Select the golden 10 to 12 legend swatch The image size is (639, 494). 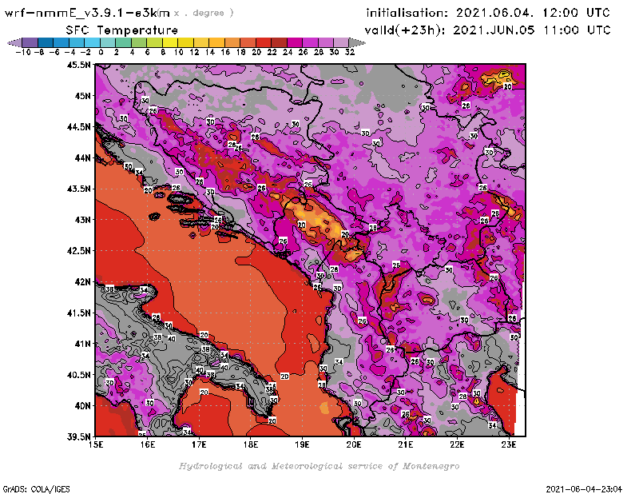(x=185, y=42)
